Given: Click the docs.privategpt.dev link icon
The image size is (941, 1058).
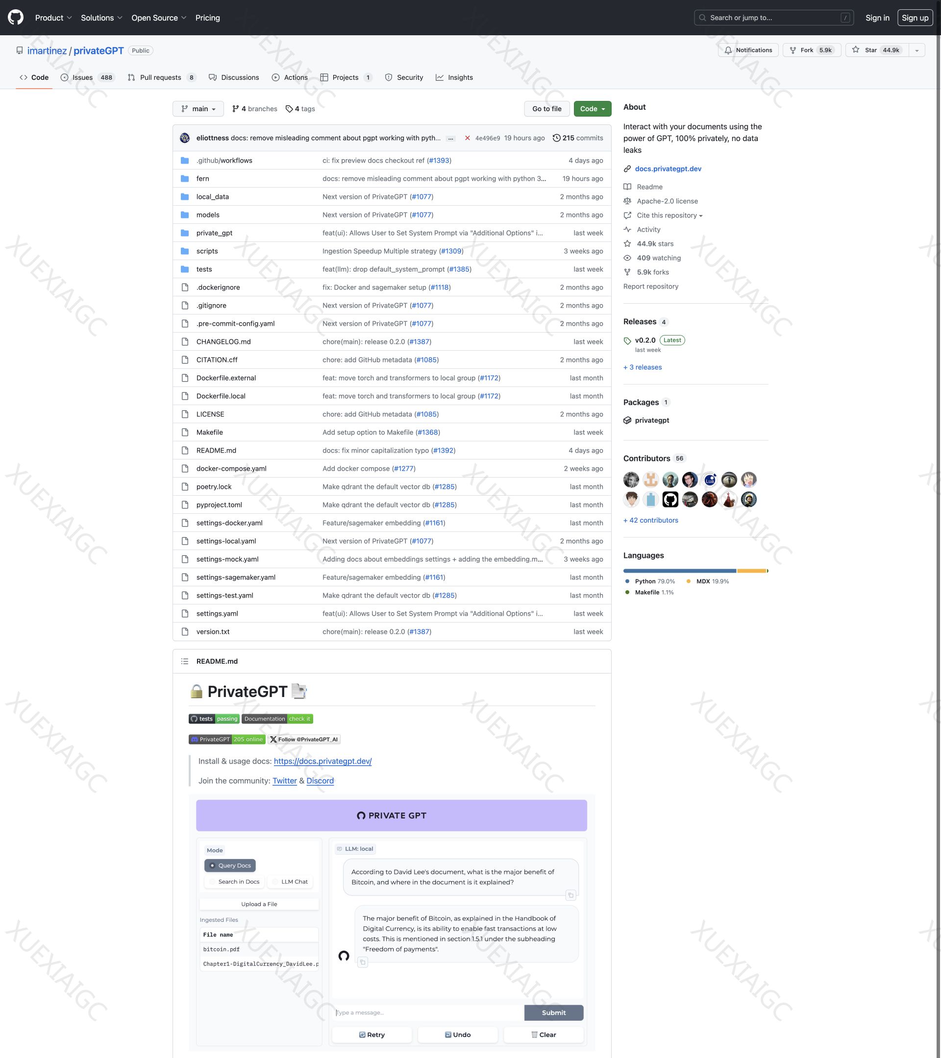Looking at the screenshot, I should coord(627,169).
